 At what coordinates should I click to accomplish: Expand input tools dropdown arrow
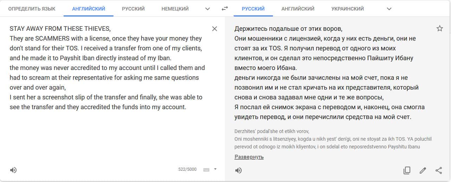tap(215, 169)
